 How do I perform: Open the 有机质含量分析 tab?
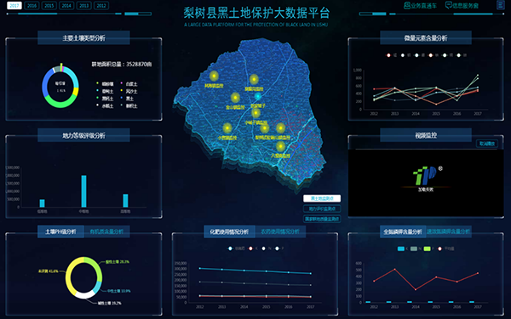tap(106, 231)
